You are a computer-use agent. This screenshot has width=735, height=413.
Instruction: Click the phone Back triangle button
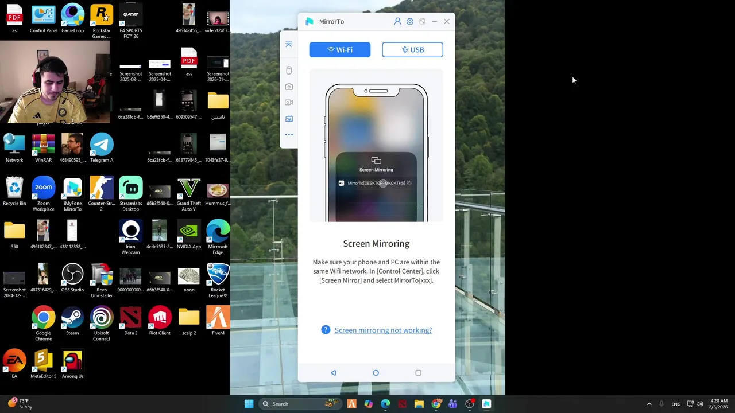(x=334, y=373)
